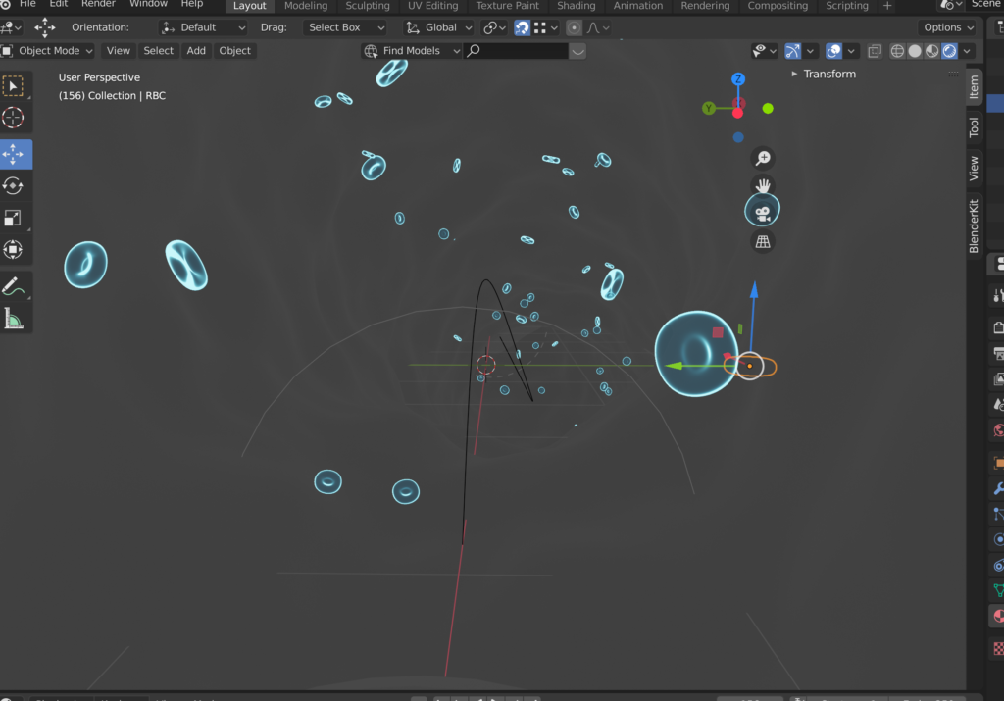
Task: Switch to wireframe viewport shading
Action: 897,51
